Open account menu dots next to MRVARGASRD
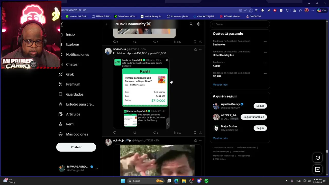 97,168
